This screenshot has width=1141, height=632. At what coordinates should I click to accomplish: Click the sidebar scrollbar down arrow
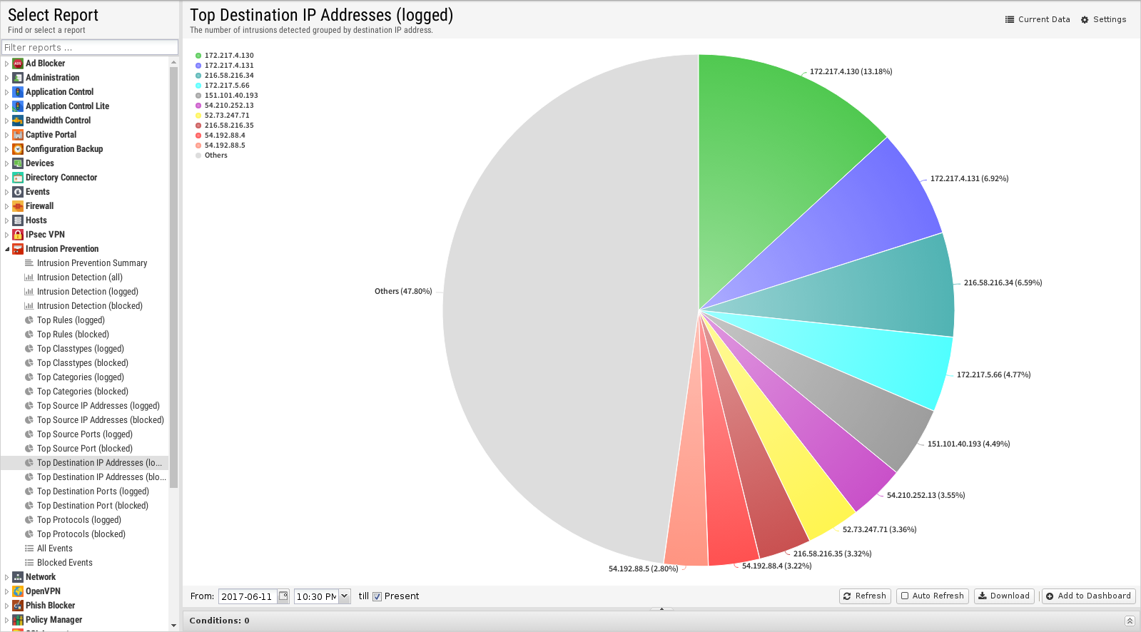tap(174, 626)
